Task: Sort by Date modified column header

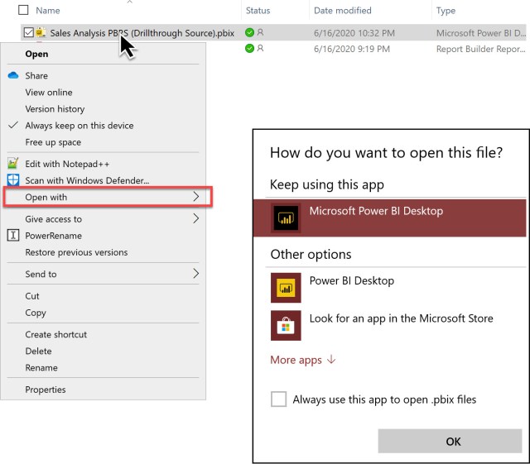Action: [x=342, y=11]
